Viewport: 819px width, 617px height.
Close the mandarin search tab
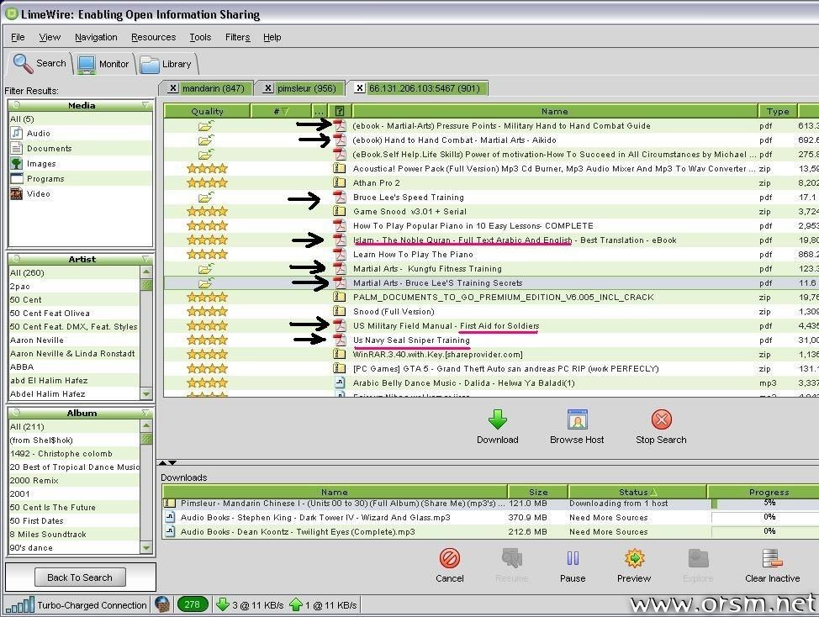coord(173,88)
